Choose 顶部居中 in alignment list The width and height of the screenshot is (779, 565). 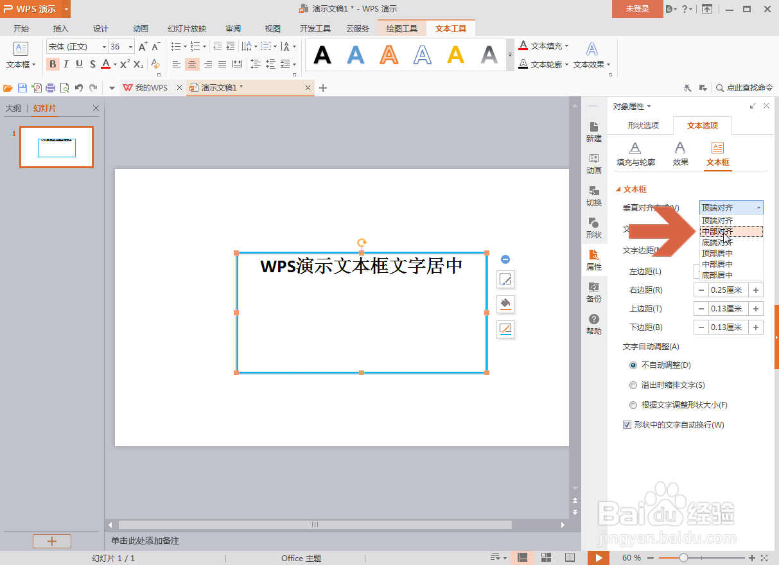[731, 253]
